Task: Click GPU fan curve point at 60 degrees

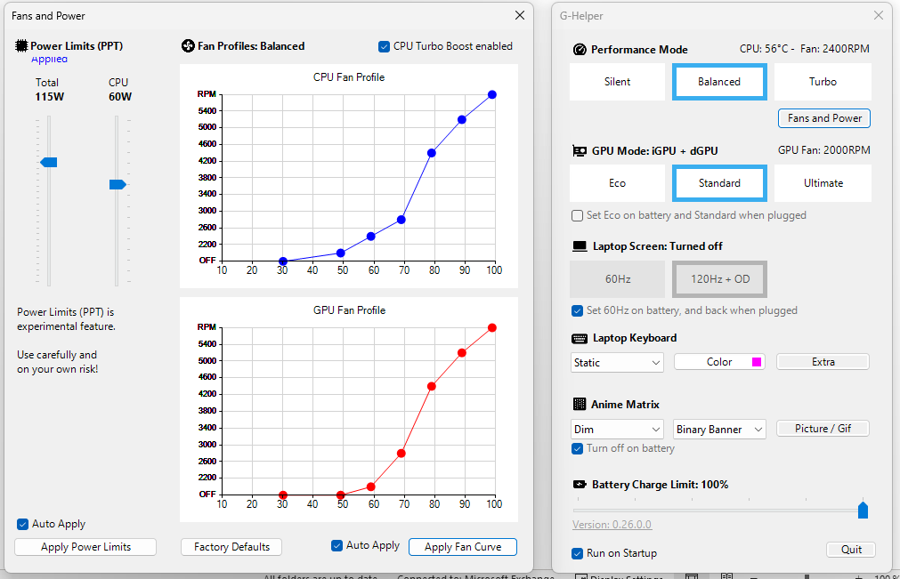Action: [371, 487]
